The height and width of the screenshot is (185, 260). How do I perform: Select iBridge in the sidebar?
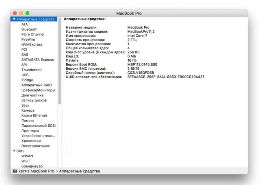click(27, 80)
